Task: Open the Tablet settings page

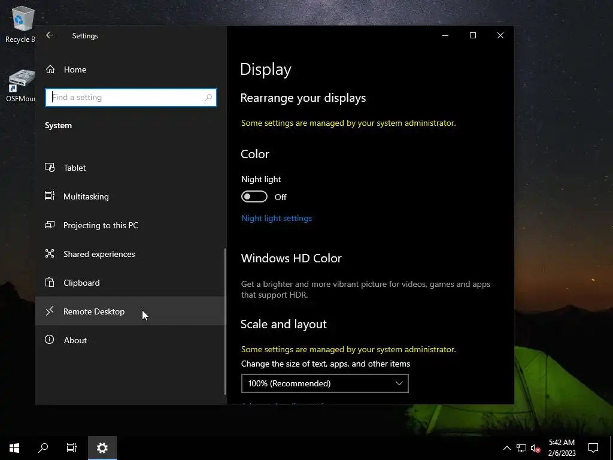Action: pos(131,168)
